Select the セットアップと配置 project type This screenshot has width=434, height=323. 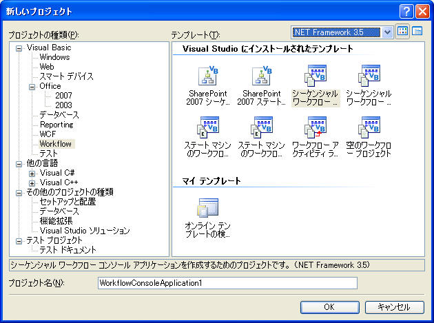[x=68, y=202]
